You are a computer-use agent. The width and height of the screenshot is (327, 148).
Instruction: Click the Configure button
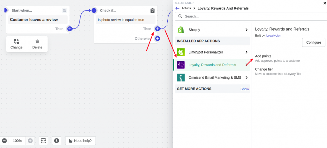click(314, 42)
